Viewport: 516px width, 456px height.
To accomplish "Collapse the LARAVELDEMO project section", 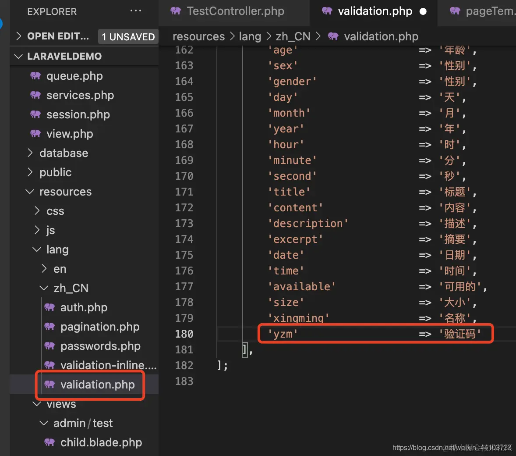I will (x=19, y=56).
